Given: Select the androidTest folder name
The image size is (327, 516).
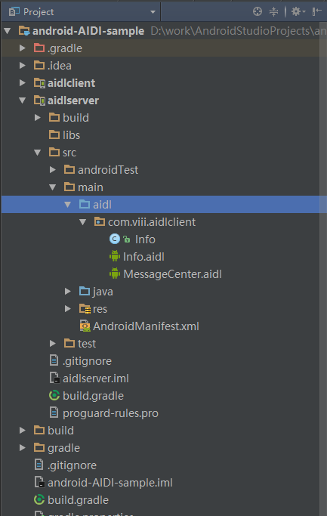Looking at the screenshot, I should [x=108, y=170].
